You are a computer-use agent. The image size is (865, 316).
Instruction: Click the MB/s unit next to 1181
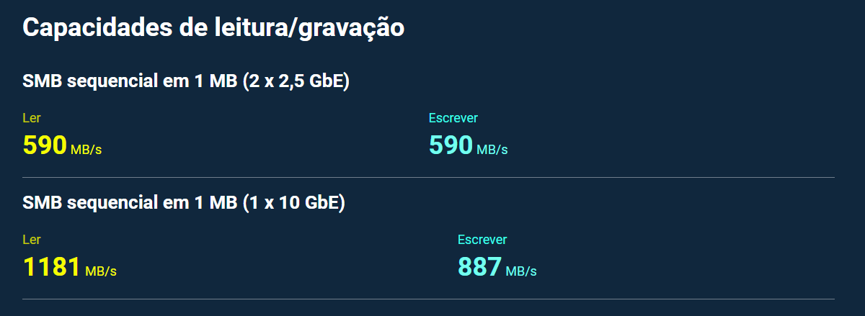101,271
